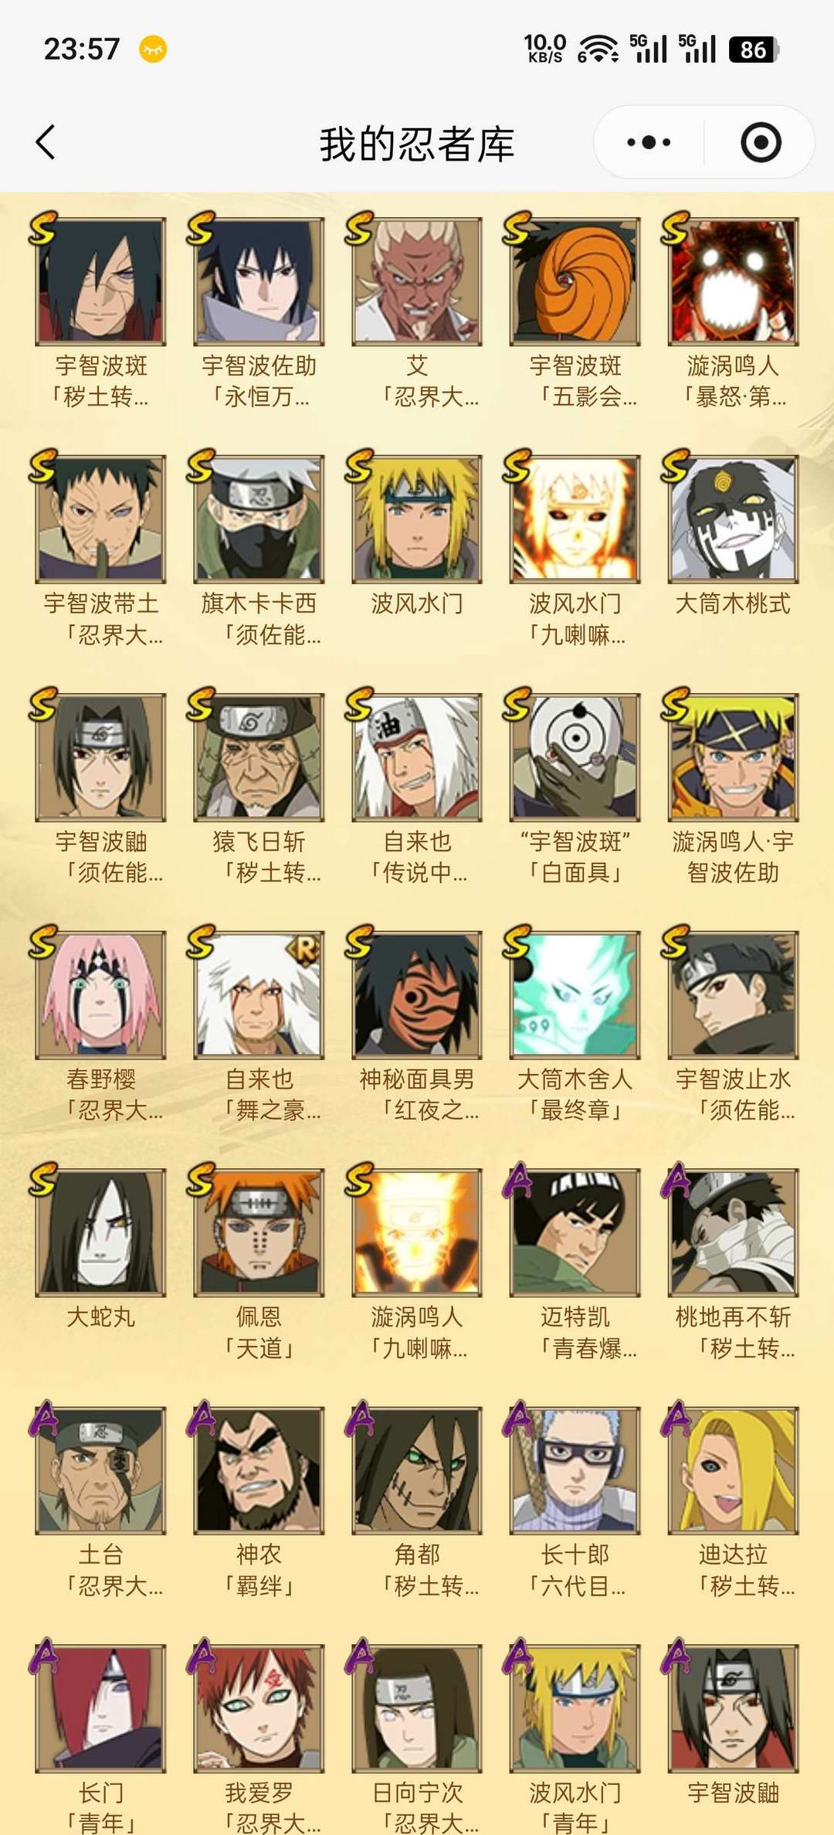
Task: Open the 宇智波鼬 须佐能 S-rank portrait
Action: (x=100, y=757)
